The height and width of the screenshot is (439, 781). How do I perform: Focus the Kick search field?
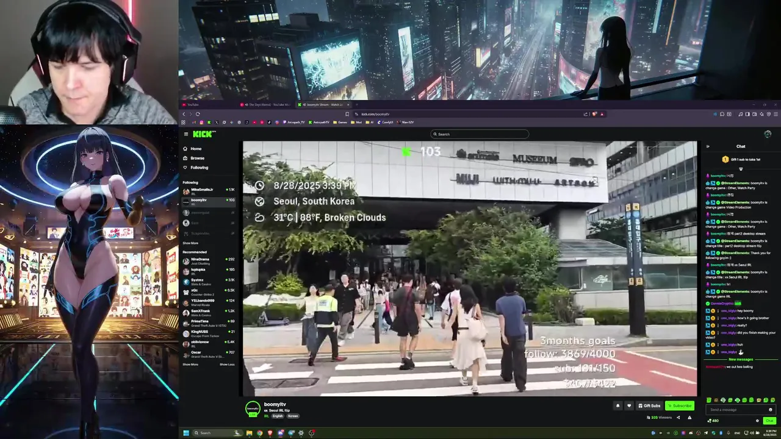pyautogui.click(x=479, y=134)
